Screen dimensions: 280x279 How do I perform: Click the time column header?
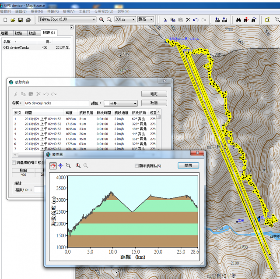pyautogui.click(x=43, y=113)
